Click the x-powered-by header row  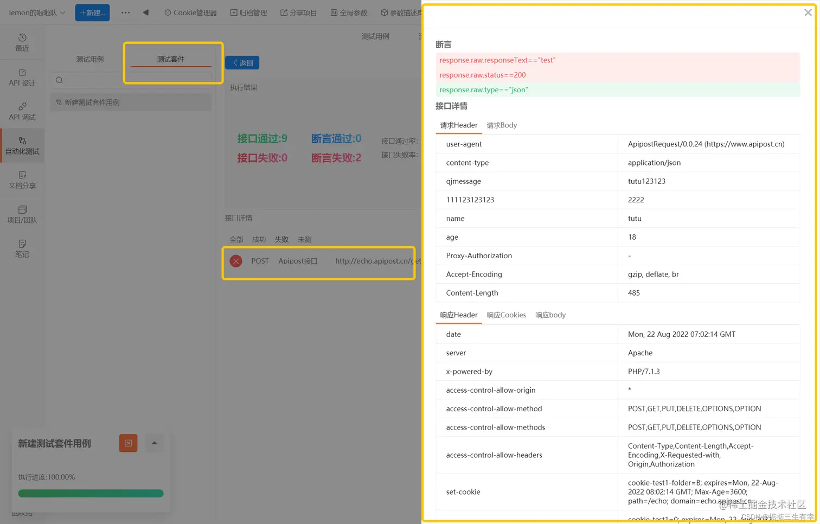(618, 372)
